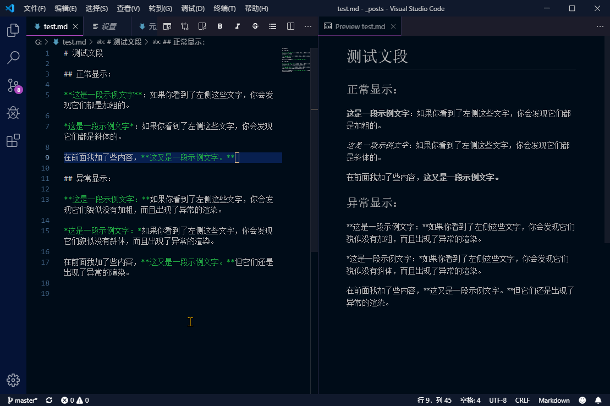
Task: Click the 行 9, 列 45 cursor position
Action: coord(435,400)
